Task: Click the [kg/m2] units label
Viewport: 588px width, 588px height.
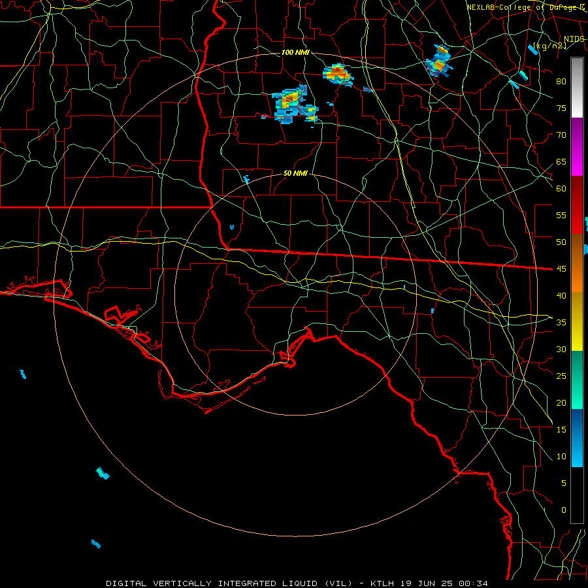Action: [x=549, y=46]
